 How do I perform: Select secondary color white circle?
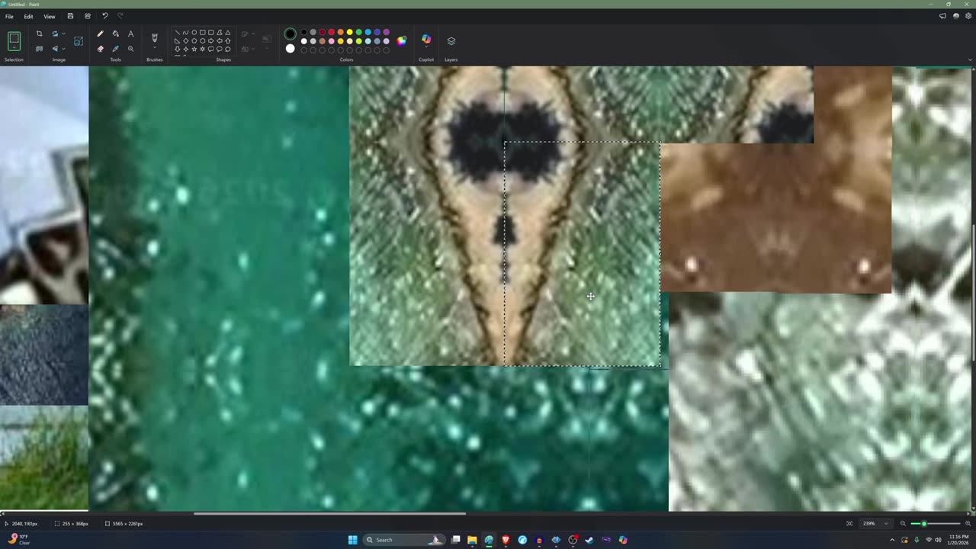(x=290, y=49)
